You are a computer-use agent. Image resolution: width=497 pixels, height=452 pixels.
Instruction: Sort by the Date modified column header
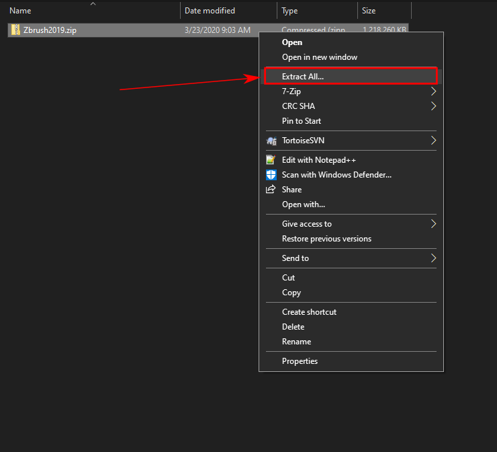(x=228, y=11)
